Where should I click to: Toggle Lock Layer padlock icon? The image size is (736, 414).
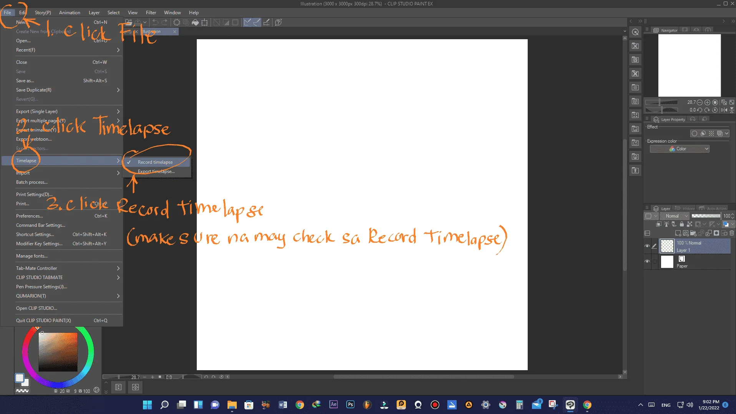click(x=682, y=224)
